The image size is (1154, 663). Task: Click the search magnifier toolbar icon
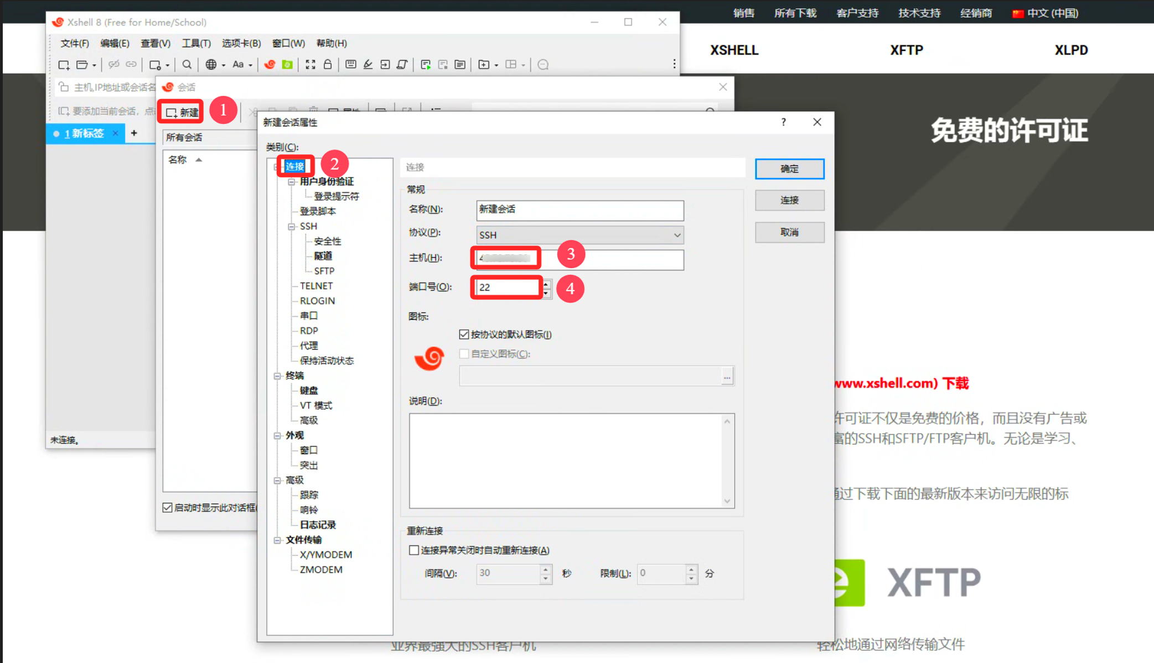(187, 65)
